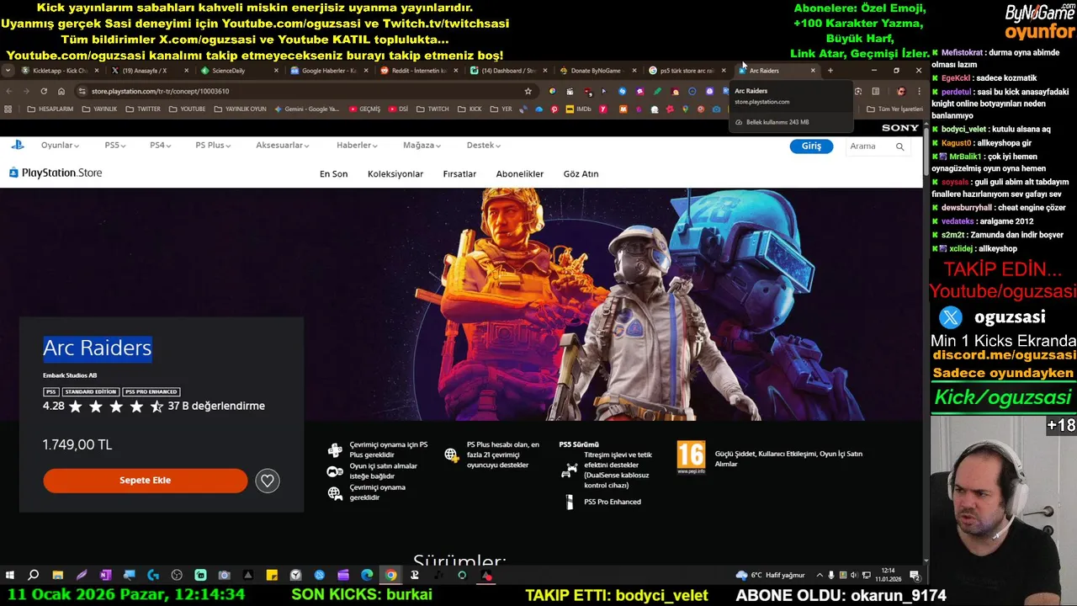Screen dimensions: 1077x606
Task: Switch to Google Chrome on taskbar
Action: click(390, 575)
